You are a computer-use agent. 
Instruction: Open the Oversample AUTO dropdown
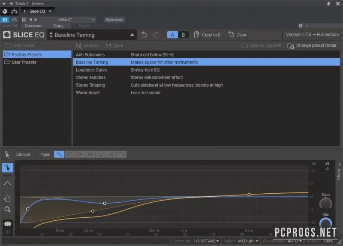coord(295,241)
